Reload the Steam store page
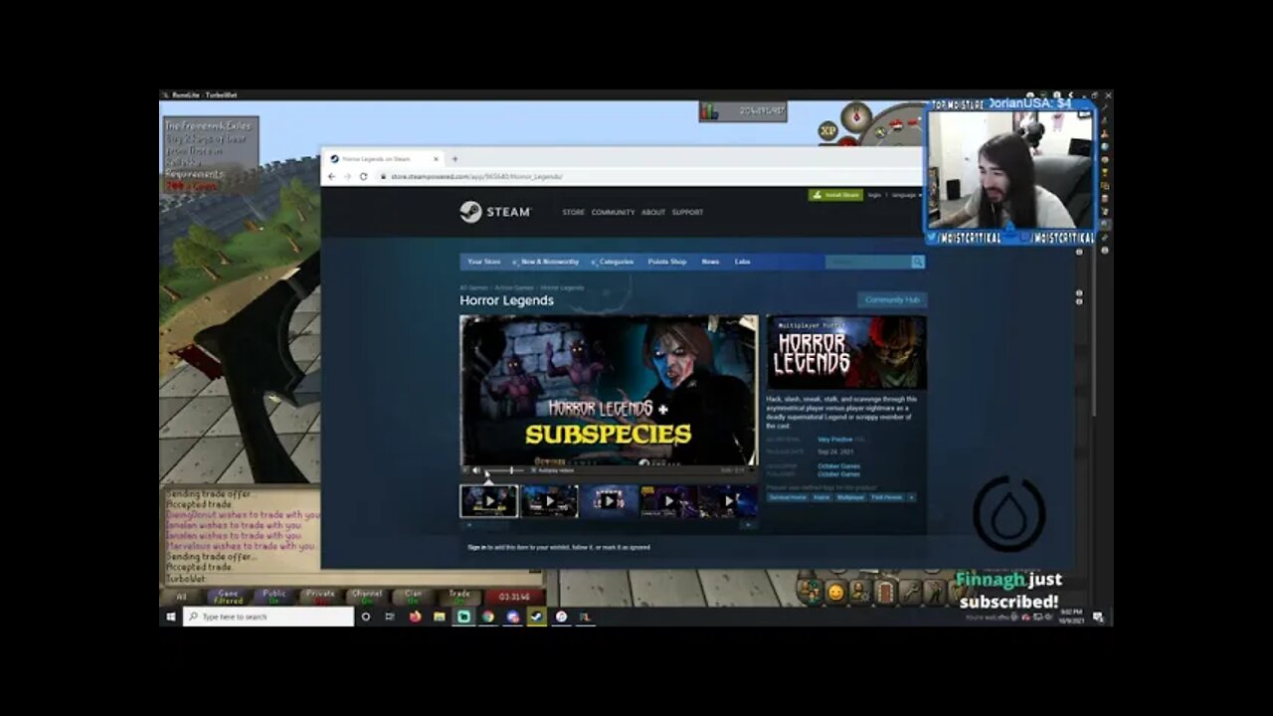 pyautogui.click(x=363, y=176)
